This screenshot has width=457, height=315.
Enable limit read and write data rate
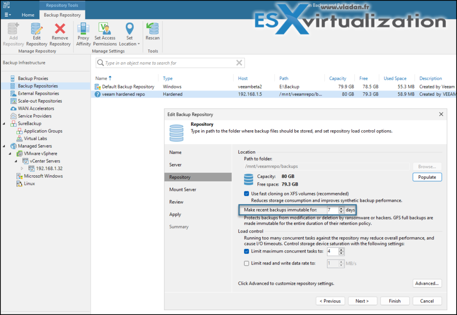point(246,263)
